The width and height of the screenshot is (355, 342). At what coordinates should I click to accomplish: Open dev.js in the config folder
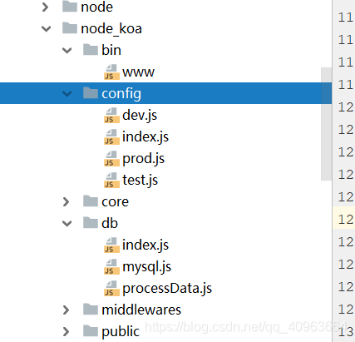(x=140, y=116)
